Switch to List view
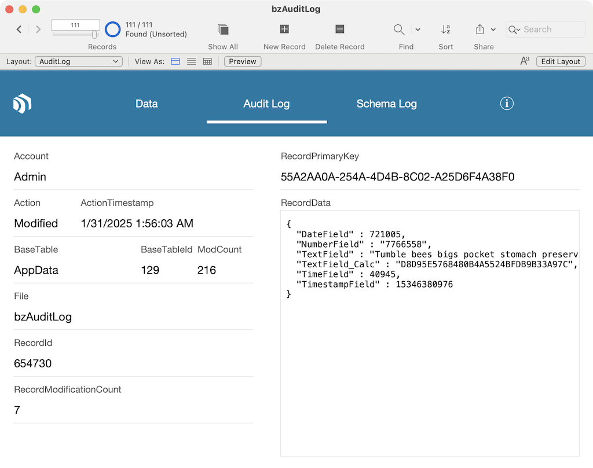 191,61
